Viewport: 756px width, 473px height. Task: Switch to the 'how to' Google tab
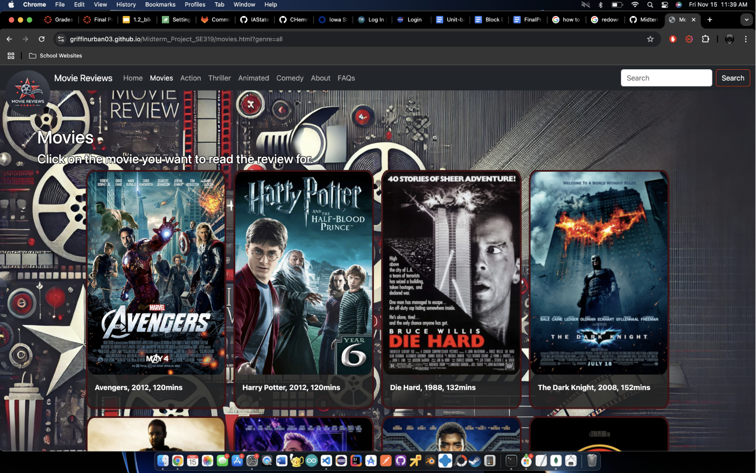click(x=566, y=20)
